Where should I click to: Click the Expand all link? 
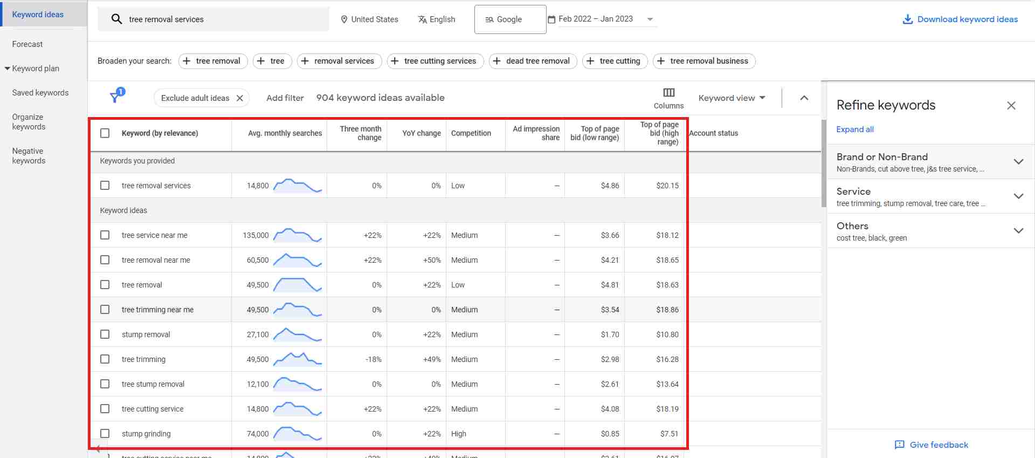(x=854, y=129)
